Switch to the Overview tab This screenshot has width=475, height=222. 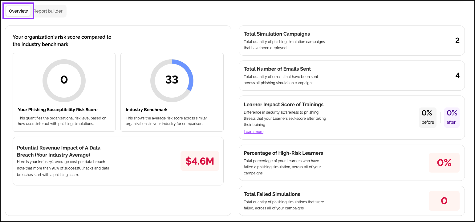pos(18,11)
